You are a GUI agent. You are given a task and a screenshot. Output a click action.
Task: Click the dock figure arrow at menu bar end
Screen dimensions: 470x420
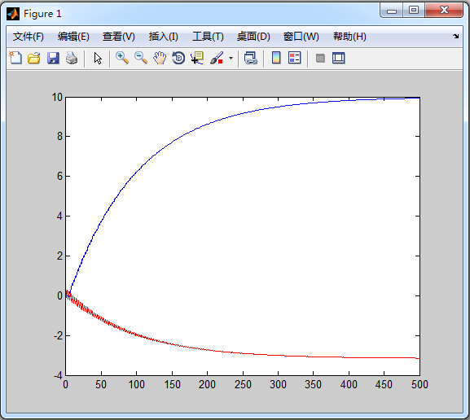(x=455, y=37)
